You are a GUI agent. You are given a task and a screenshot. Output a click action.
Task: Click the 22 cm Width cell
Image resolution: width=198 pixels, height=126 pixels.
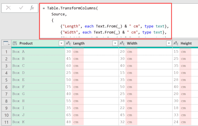coord(145,108)
